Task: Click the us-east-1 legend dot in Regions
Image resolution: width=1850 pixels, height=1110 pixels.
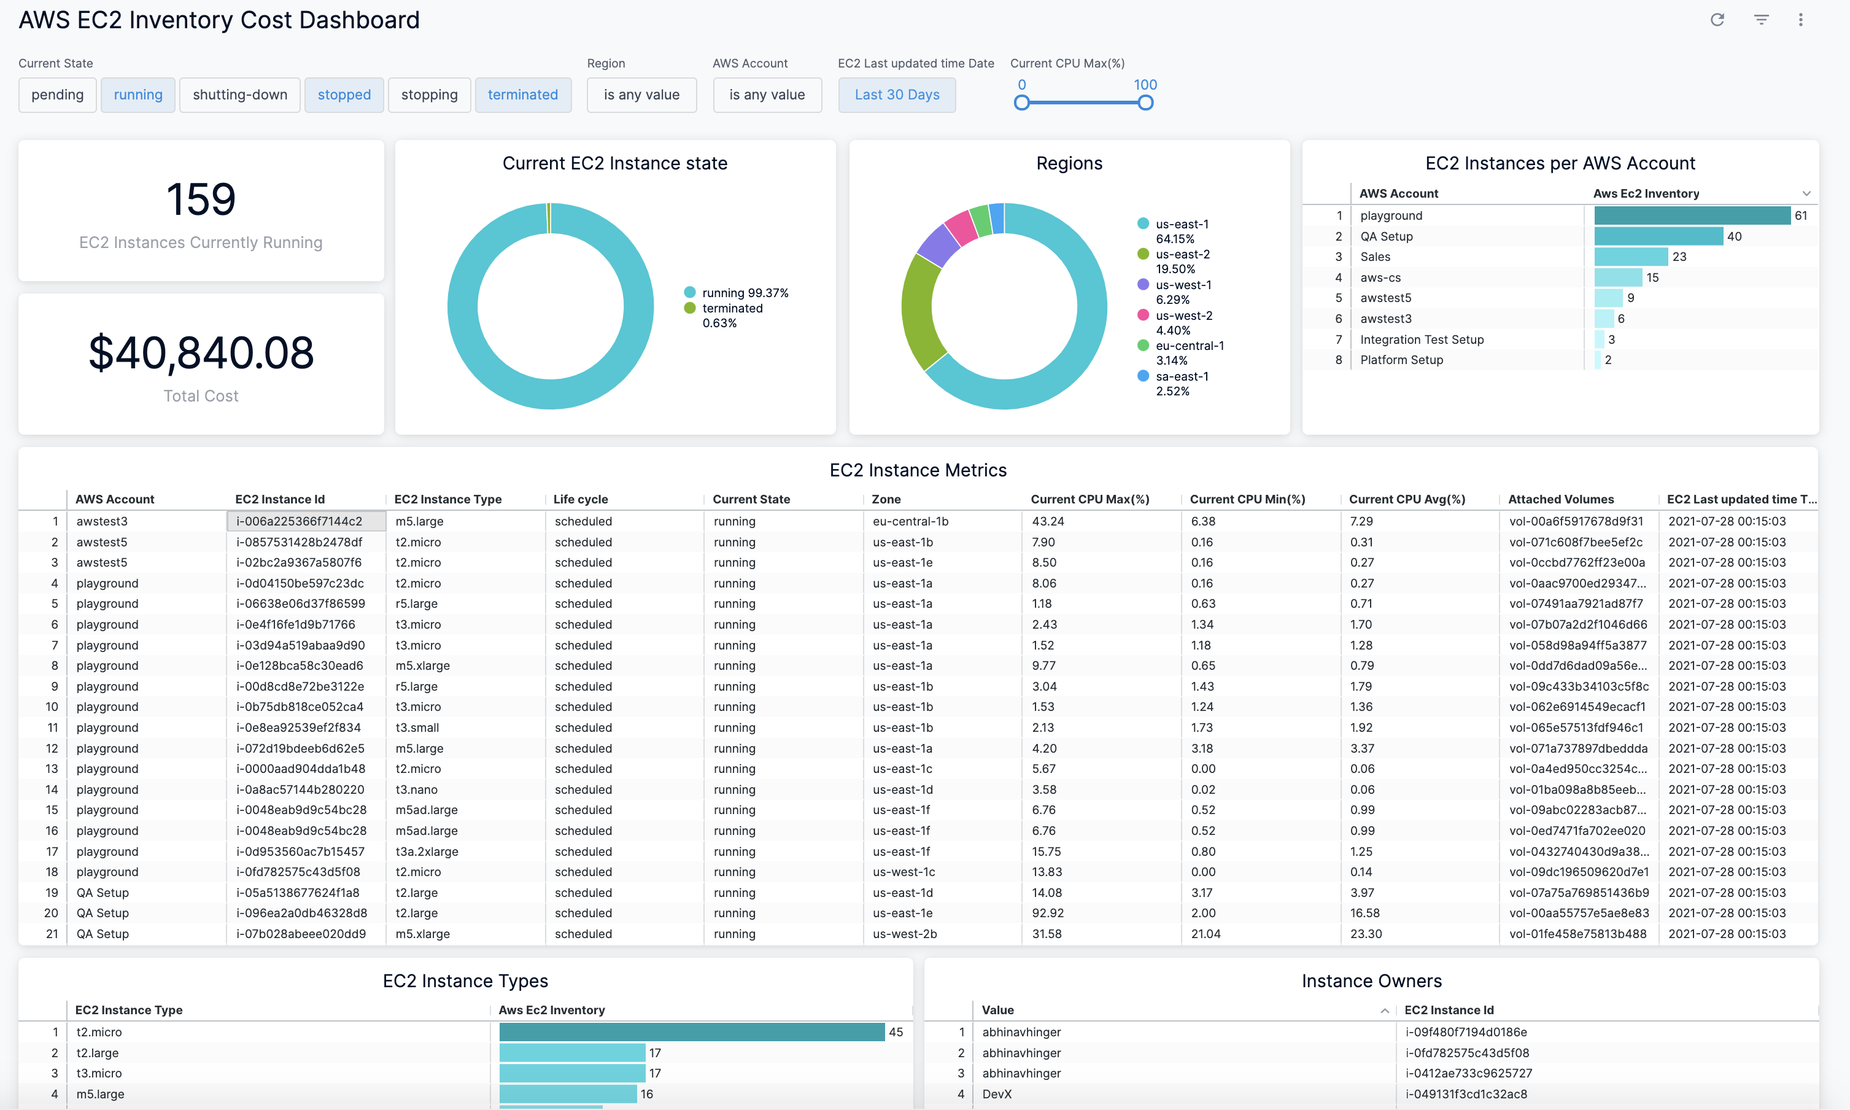Action: pyautogui.click(x=1143, y=223)
